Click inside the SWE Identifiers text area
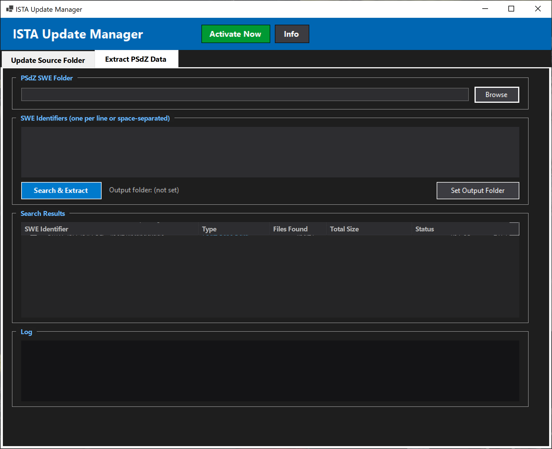This screenshot has height=449, width=552. point(270,152)
